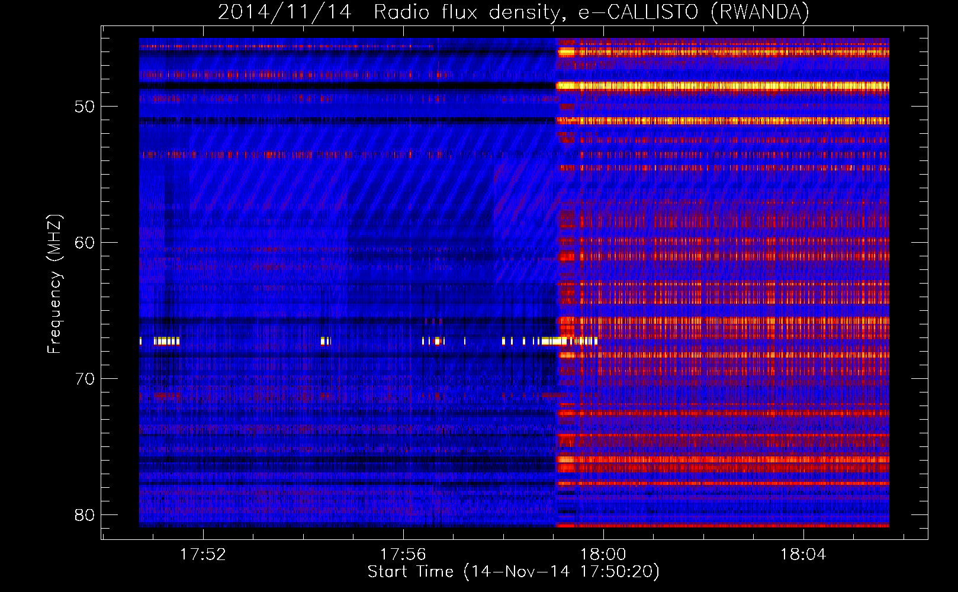This screenshot has height=592, width=958.
Task: Click the 17:56 time tick label
Action: tap(403, 555)
